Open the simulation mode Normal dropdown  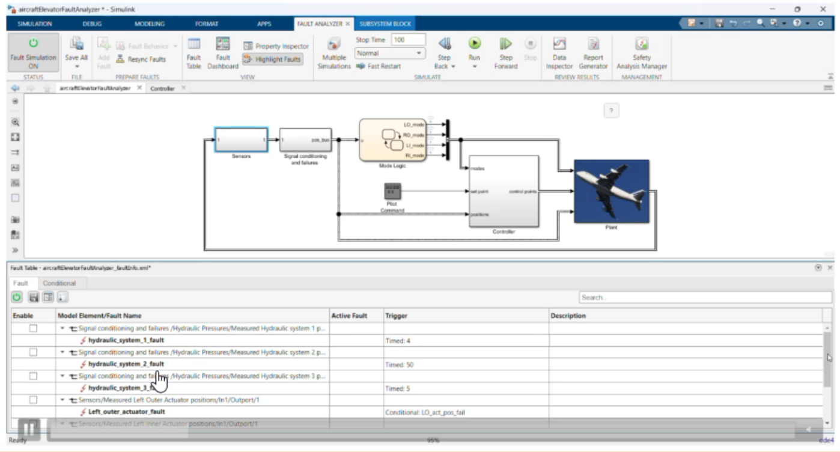[x=389, y=53]
